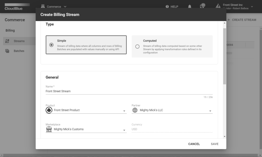
Task: Click the dialog scrollbar down arrow
Action: 225,137
